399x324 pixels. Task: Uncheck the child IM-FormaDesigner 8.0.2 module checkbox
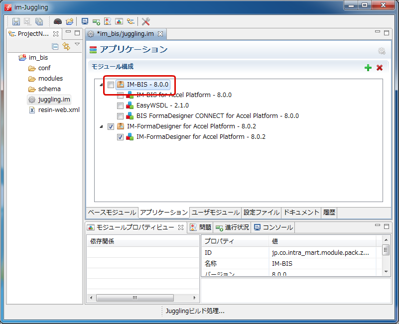120,137
